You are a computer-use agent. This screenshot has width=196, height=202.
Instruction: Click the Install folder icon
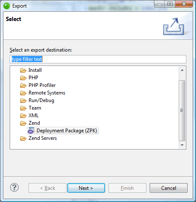click(x=23, y=70)
